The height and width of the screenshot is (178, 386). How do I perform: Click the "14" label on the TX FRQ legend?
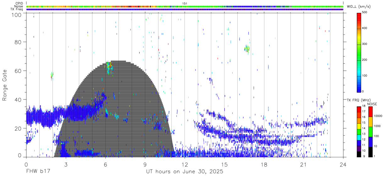(364, 128)
